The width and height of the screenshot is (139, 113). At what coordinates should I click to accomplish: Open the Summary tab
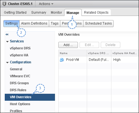(39, 13)
